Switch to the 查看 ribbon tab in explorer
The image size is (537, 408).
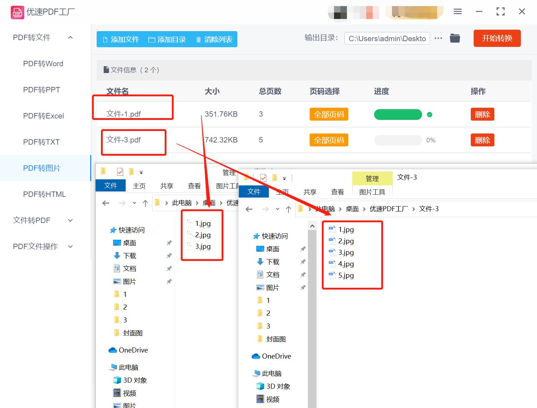[194, 185]
